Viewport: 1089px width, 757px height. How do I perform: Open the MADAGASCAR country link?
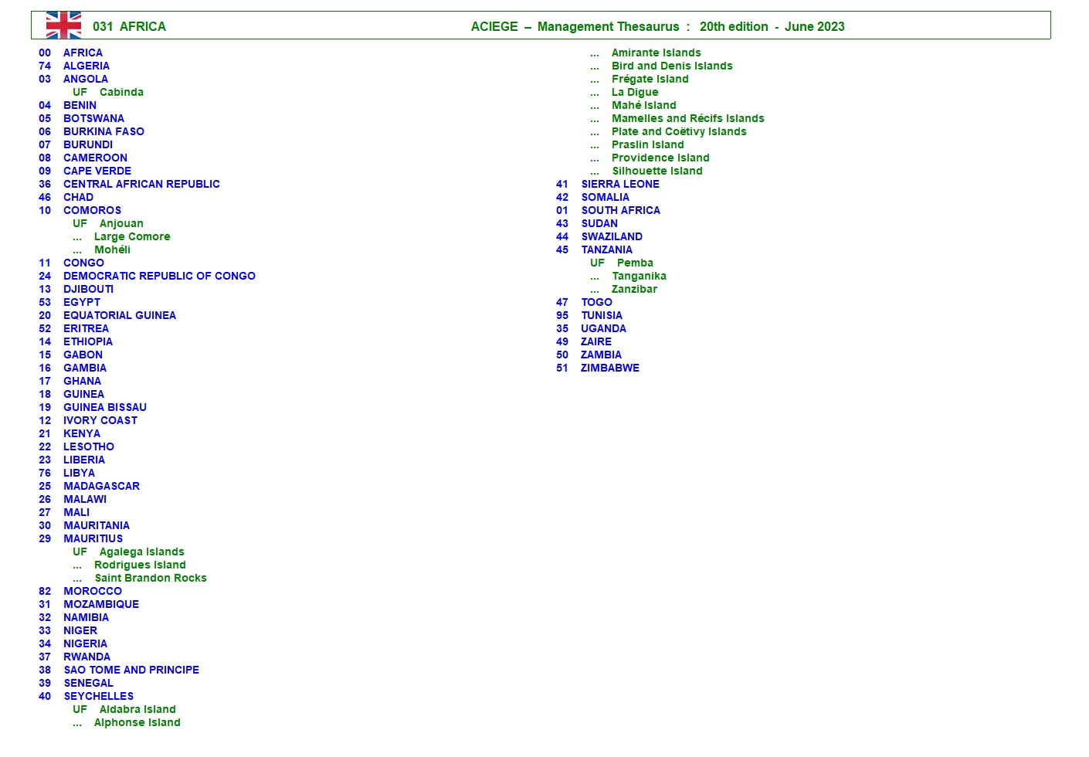(x=101, y=486)
